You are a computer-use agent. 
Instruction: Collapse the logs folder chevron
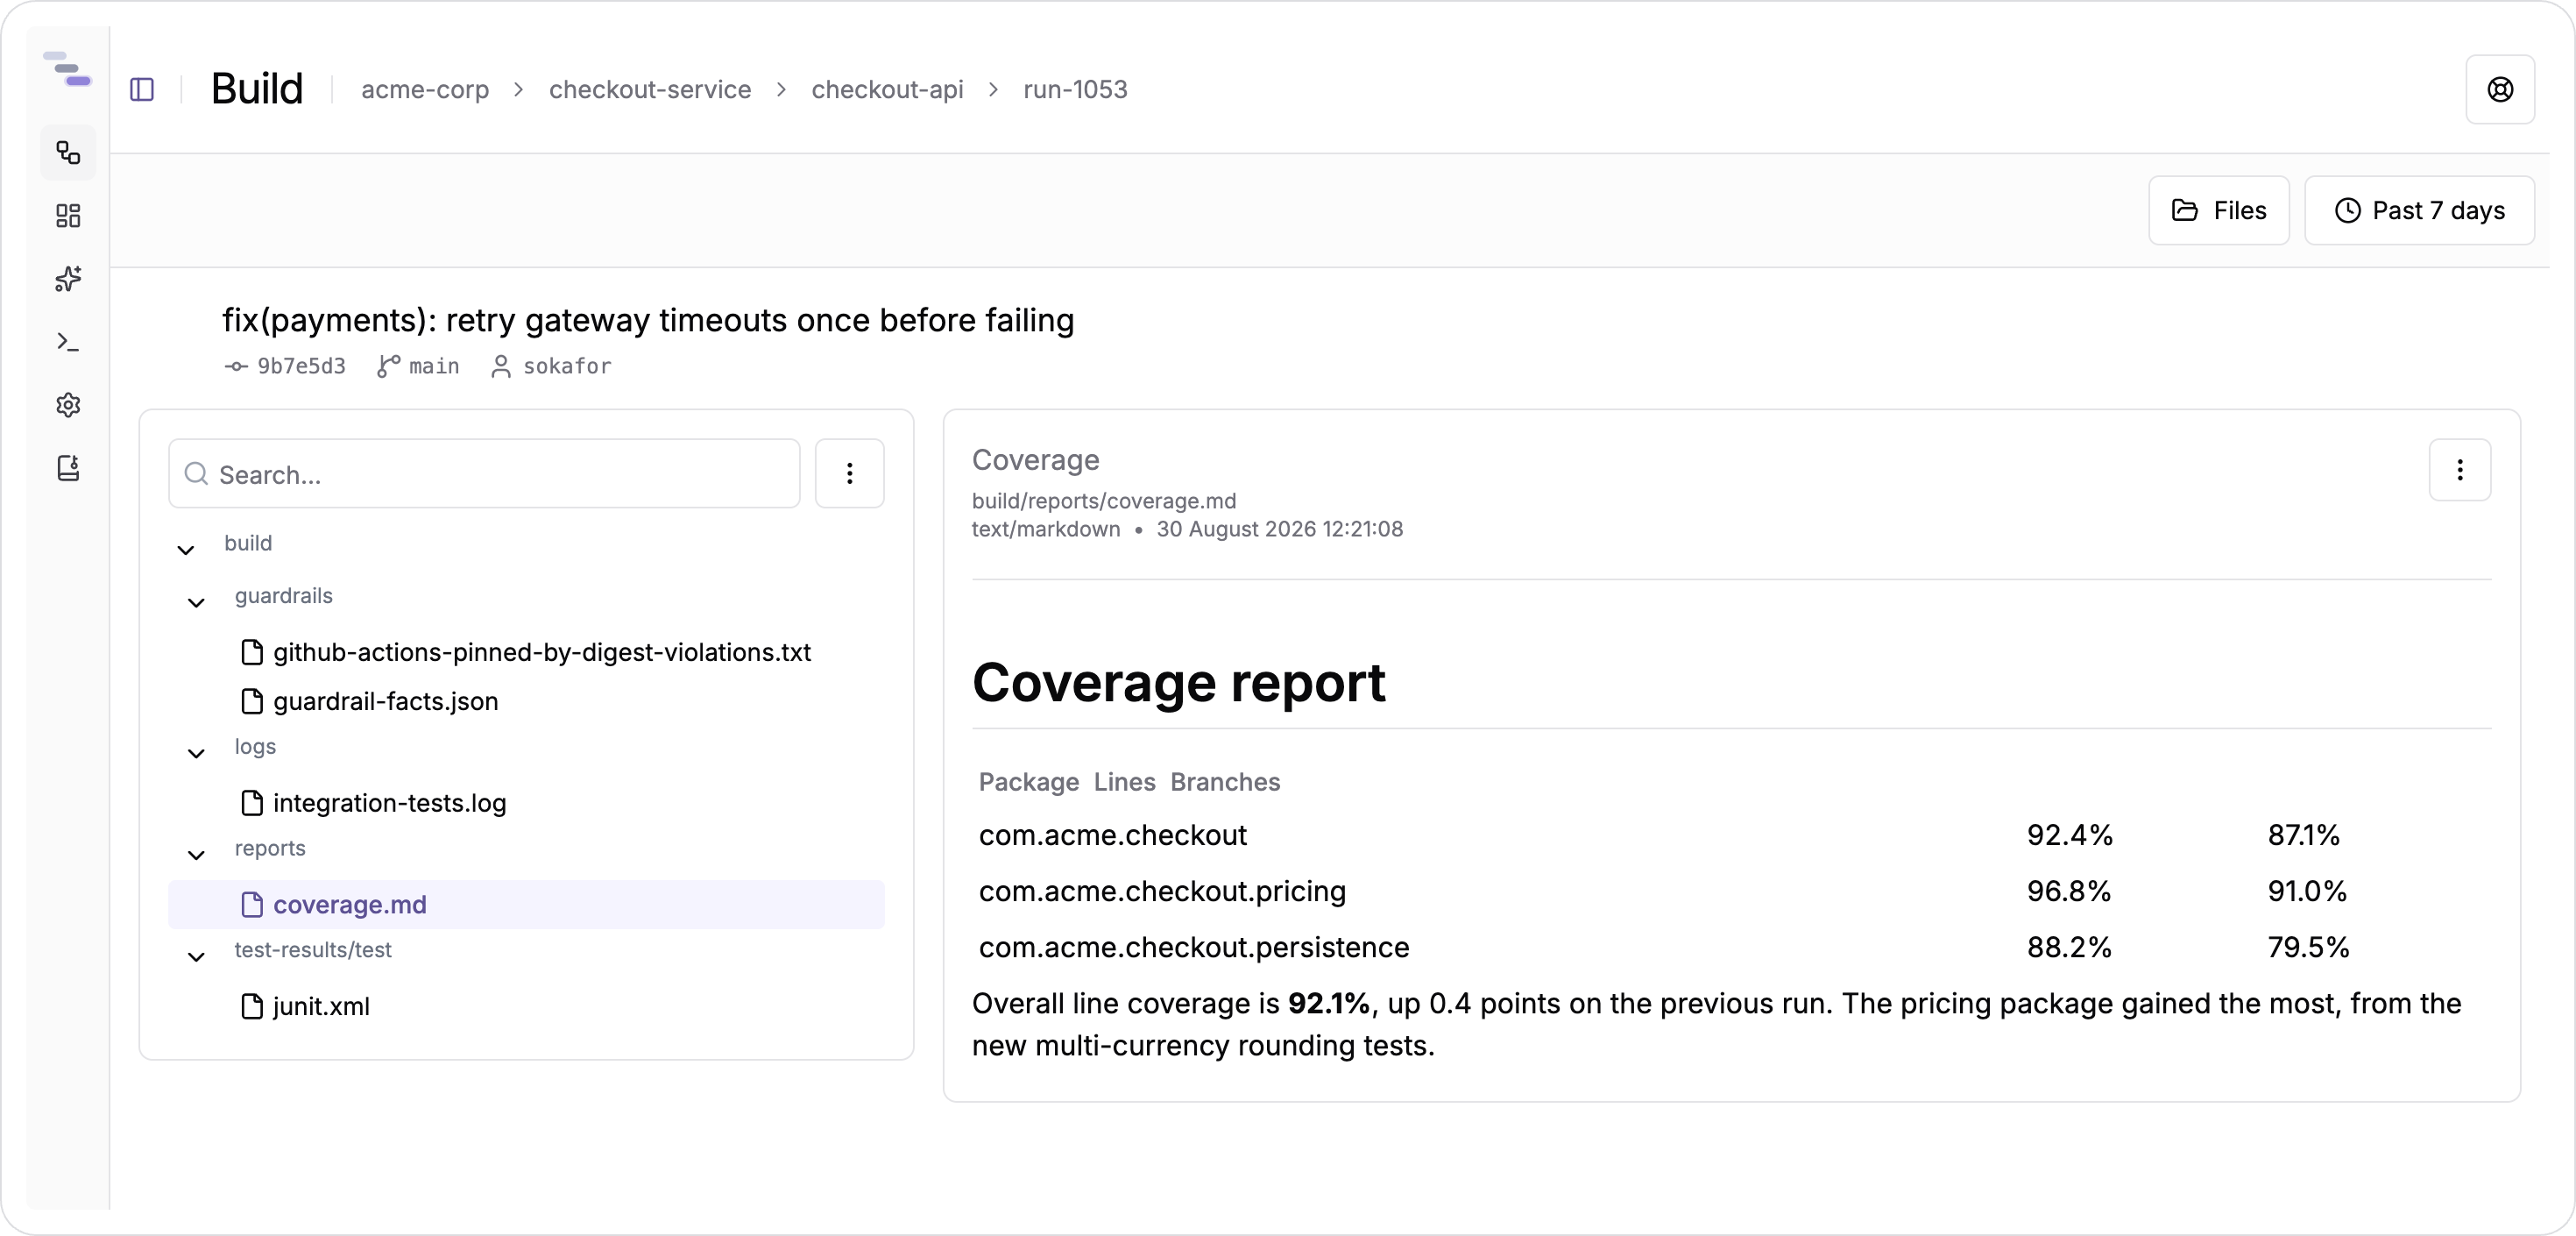tap(196, 754)
